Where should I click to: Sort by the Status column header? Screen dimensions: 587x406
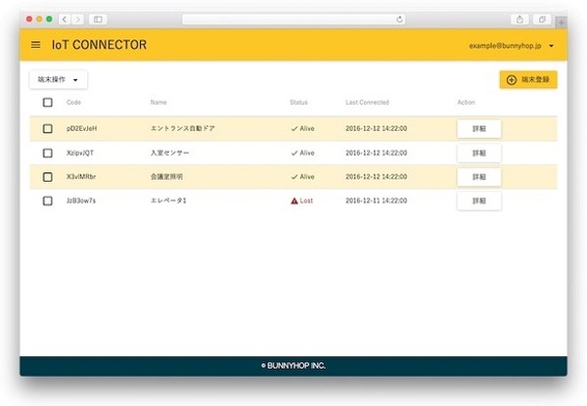pos(298,103)
